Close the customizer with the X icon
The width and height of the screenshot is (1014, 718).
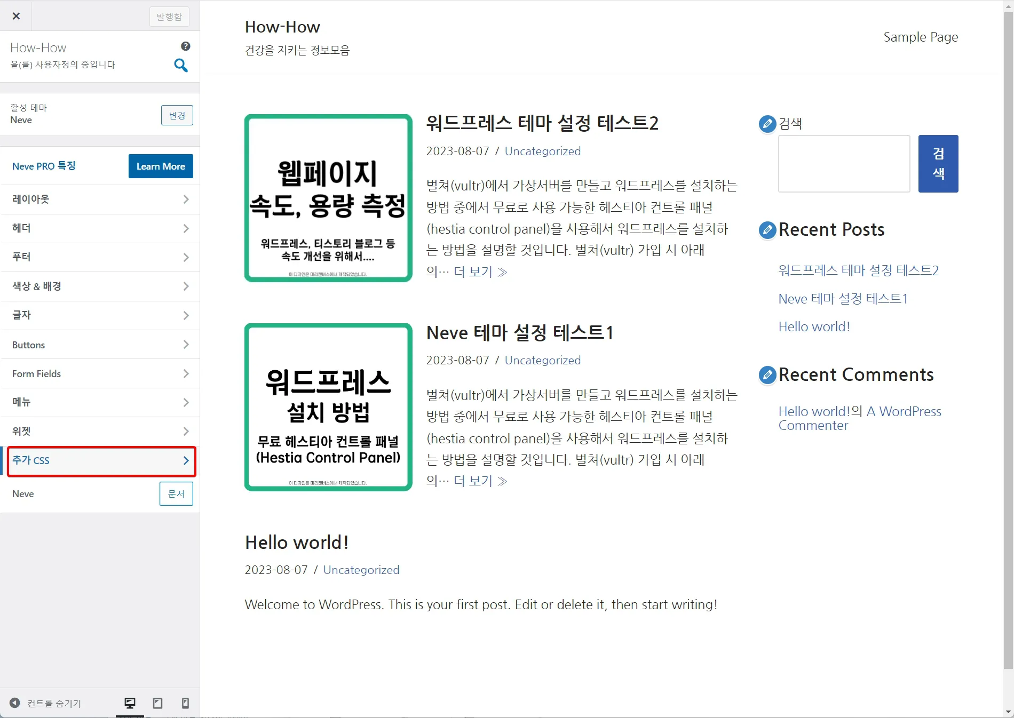(x=16, y=16)
